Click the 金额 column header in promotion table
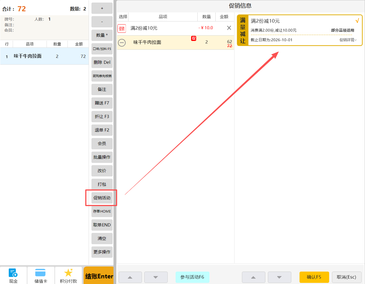The height and width of the screenshot is (284, 365). pos(224,17)
